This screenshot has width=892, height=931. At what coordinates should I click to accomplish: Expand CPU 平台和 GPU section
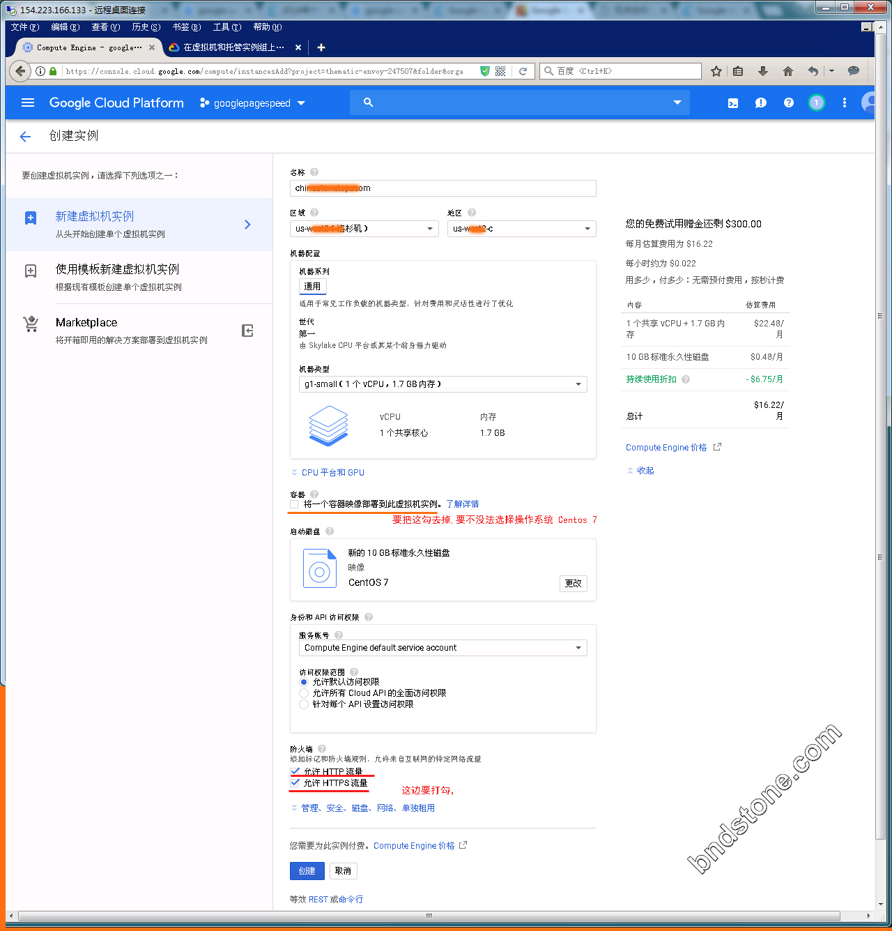coord(328,473)
